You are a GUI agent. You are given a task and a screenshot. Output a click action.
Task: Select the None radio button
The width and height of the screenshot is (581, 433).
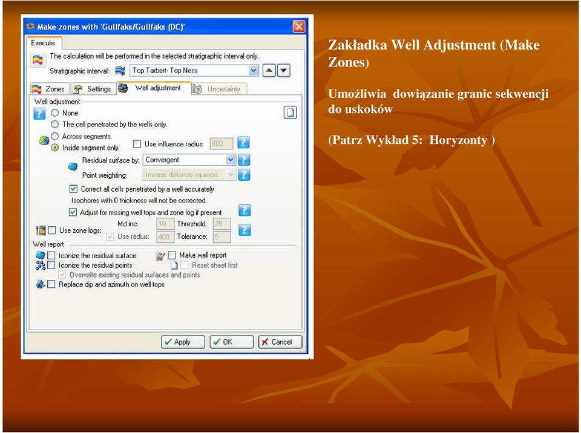pos(55,112)
